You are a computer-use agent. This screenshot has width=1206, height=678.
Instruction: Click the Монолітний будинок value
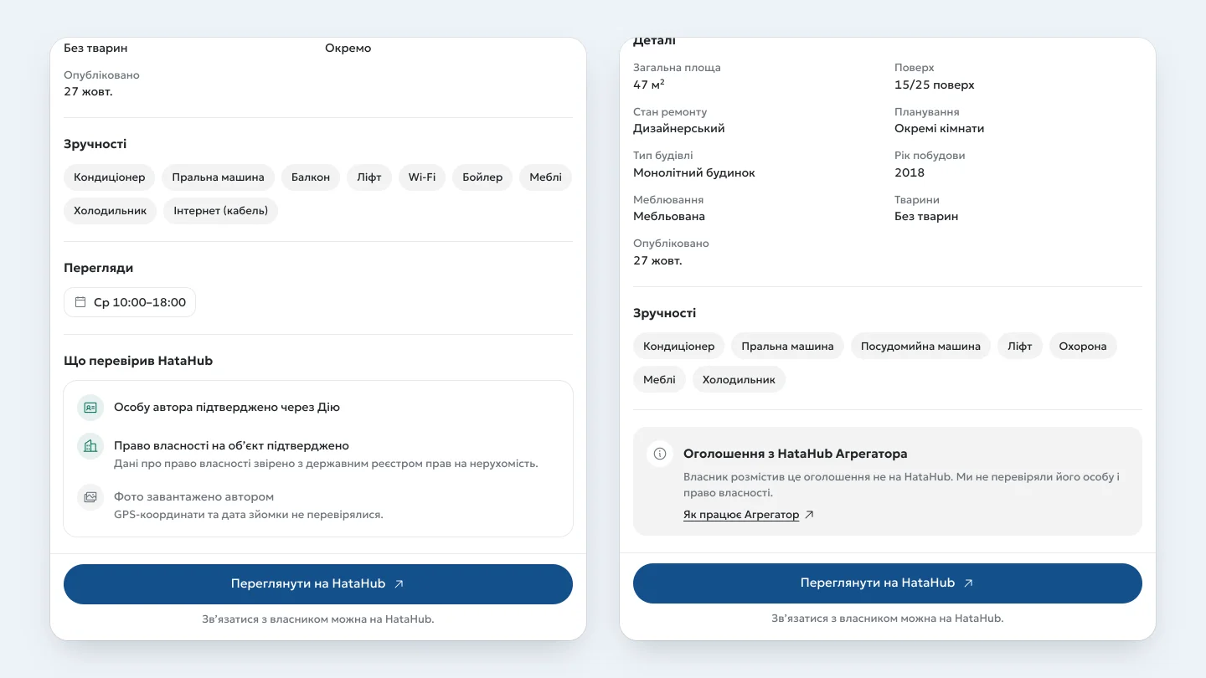coord(694,172)
